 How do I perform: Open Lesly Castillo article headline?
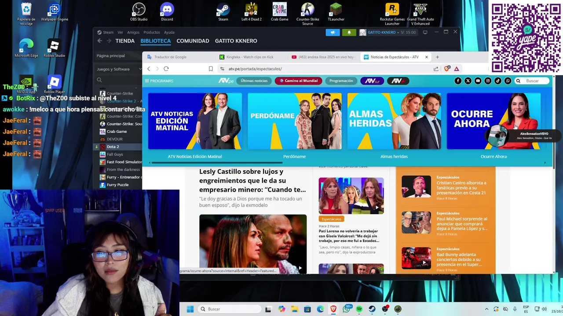tap(252, 180)
